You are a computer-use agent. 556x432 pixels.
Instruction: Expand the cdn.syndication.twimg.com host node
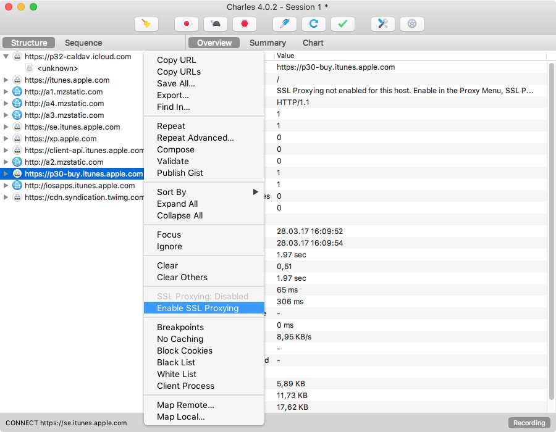6,197
